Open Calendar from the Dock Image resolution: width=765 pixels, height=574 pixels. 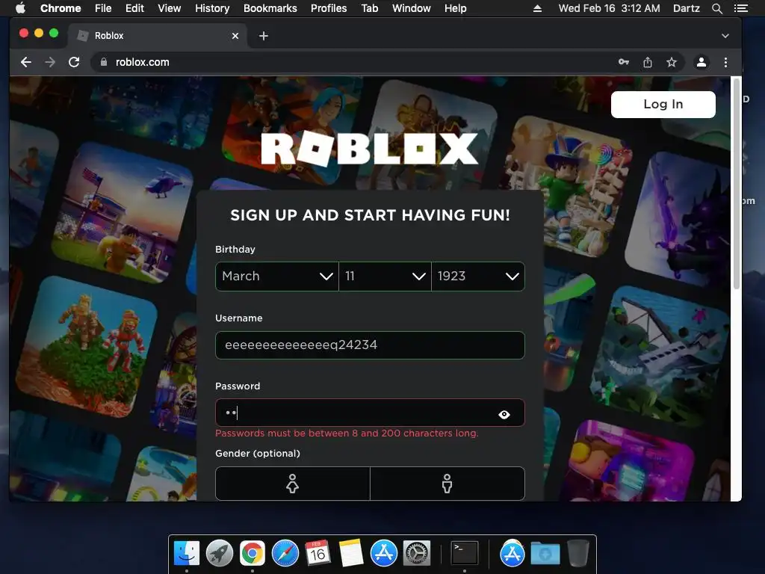[318, 554]
